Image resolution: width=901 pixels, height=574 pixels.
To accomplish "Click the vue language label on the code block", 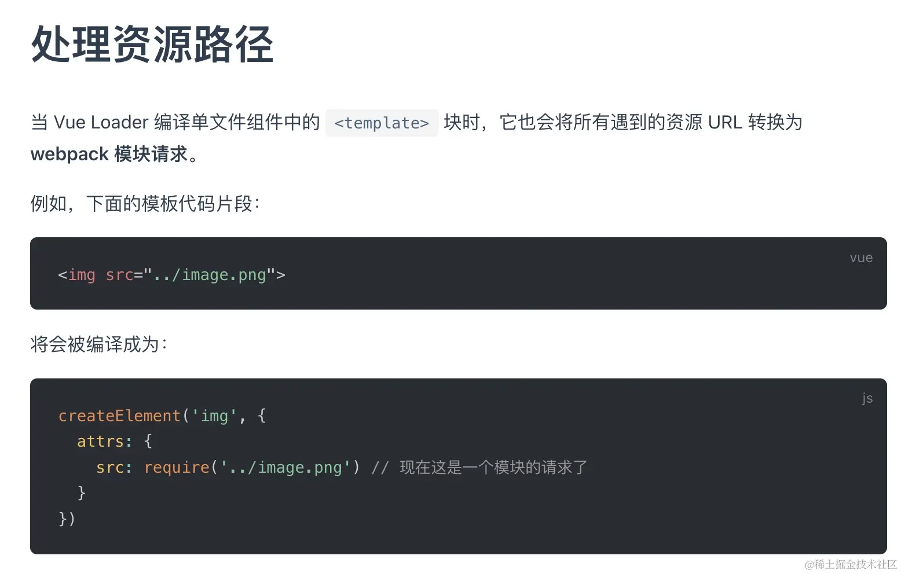I will [860, 258].
